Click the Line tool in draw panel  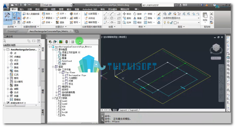pos(105,14)
